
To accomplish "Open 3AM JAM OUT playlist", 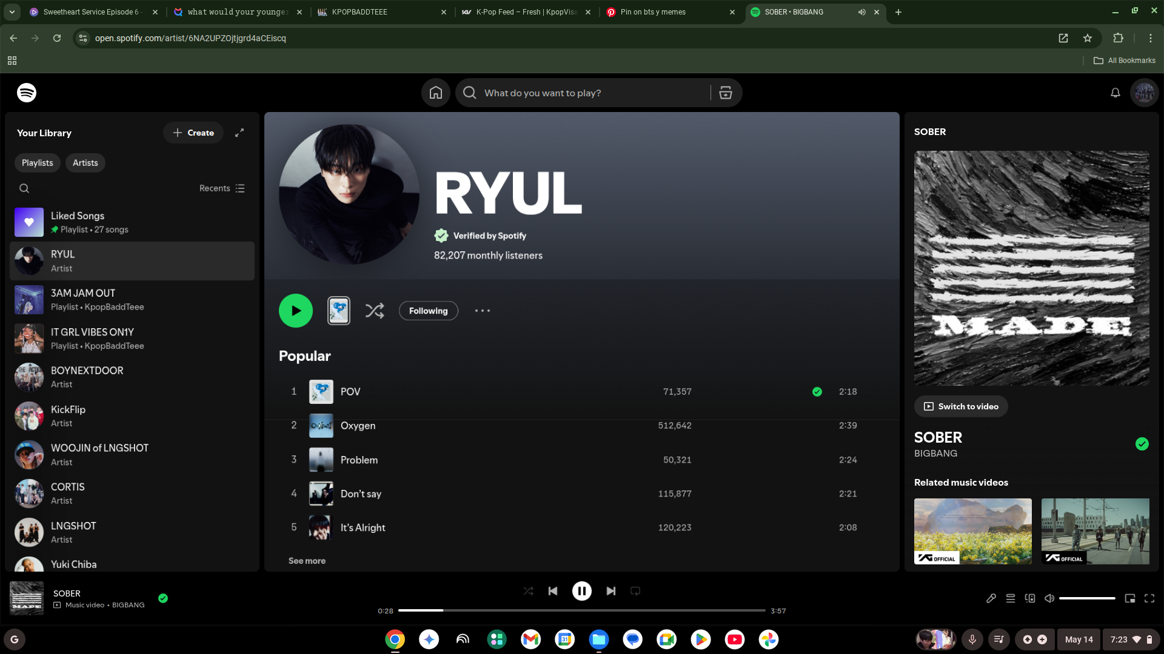I will point(132,300).
